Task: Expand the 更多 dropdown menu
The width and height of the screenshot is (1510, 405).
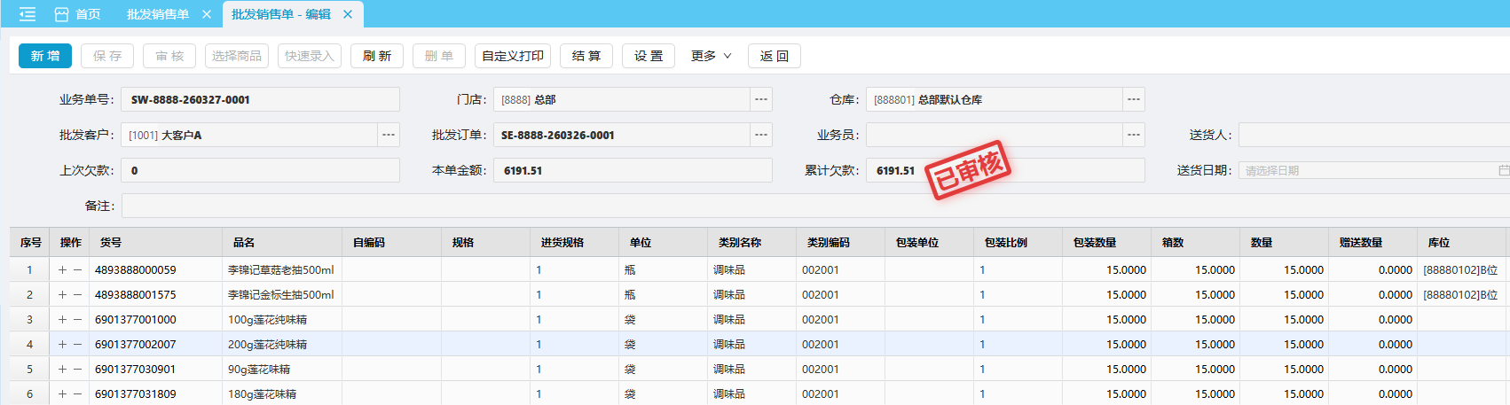Action: click(712, 56)
